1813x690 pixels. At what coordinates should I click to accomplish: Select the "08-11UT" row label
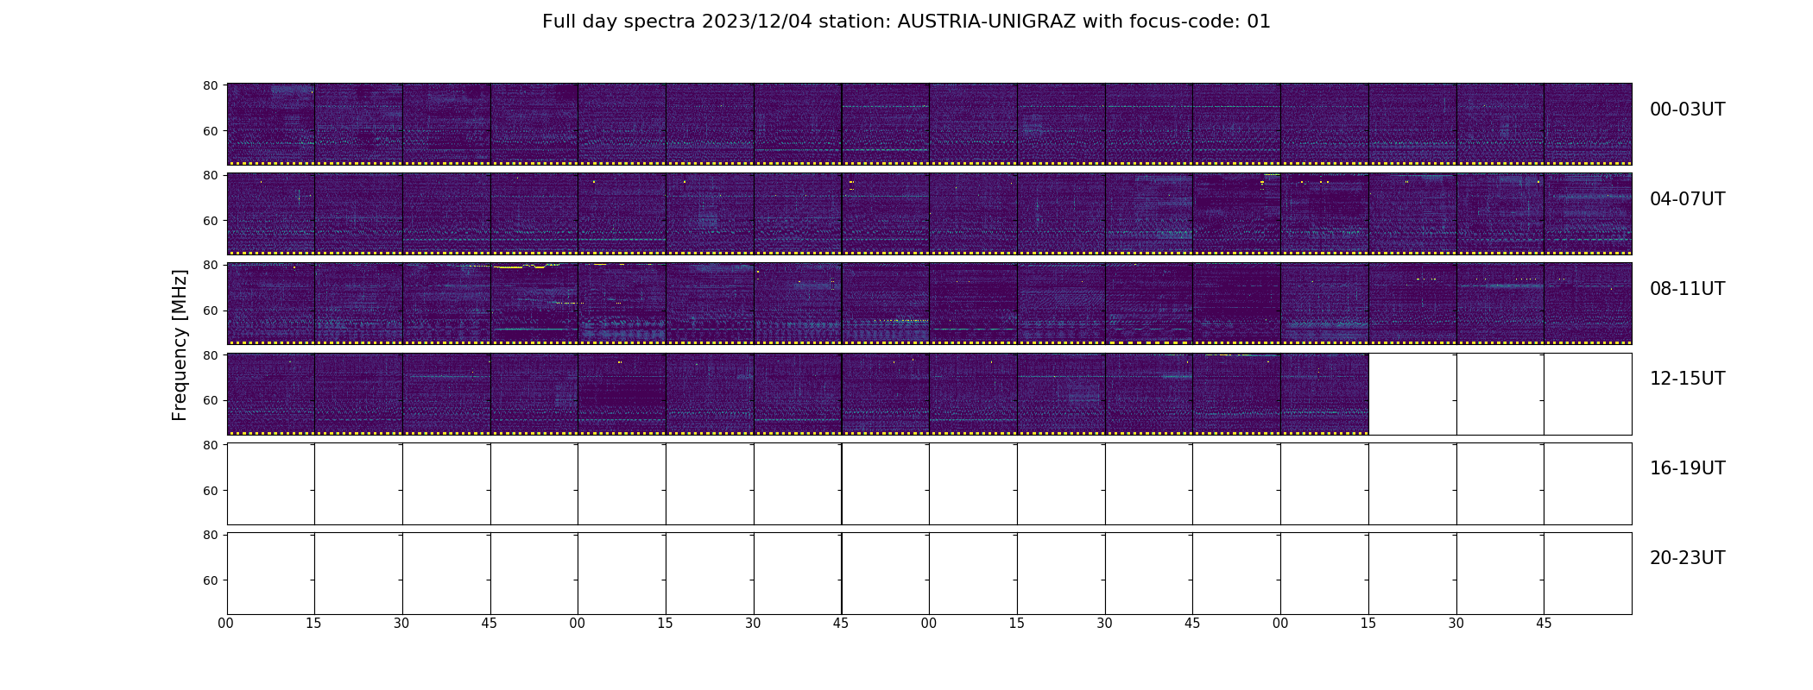pyautogui.click(x=1687, y=289)
